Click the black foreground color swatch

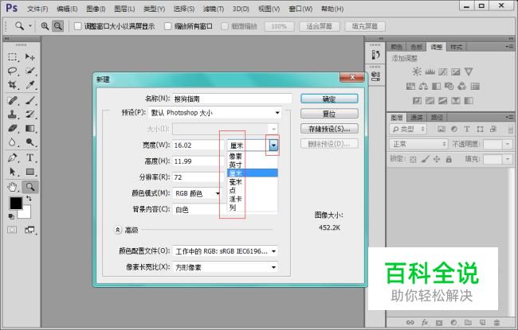tap(15, 203)
